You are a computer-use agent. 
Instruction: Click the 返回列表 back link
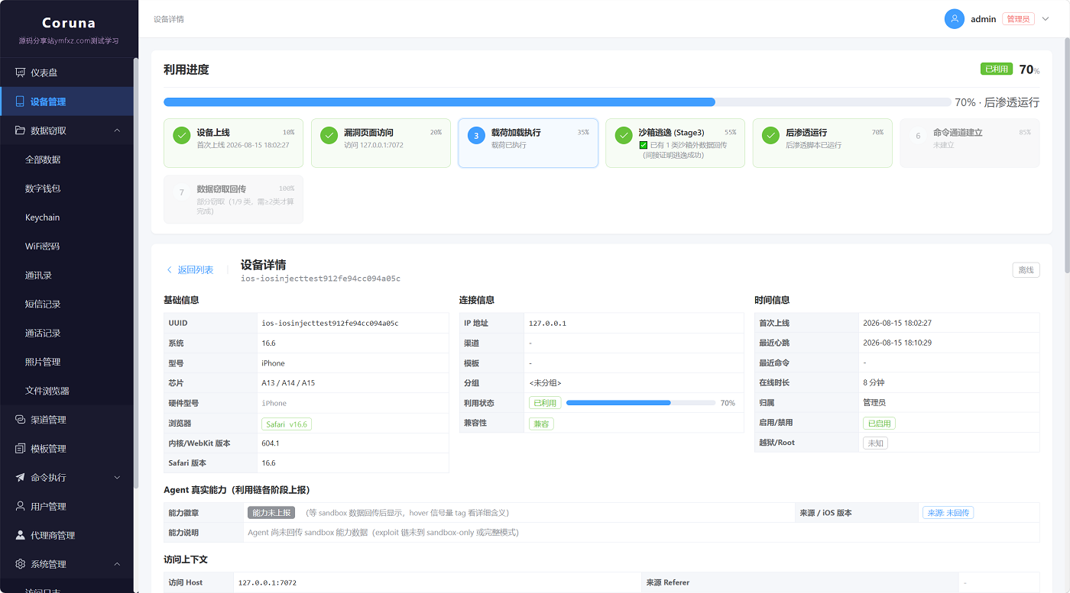tap(190, 270)
